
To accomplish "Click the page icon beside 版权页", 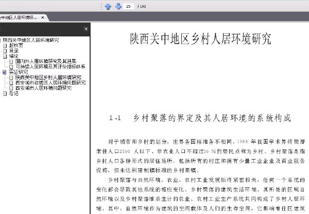I will point(5,46).
